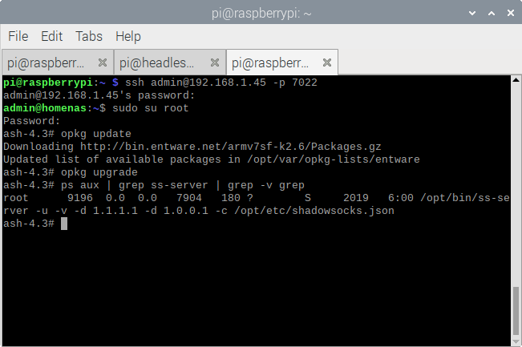Screen dimensions: 522x347
Task: Open the Help menu
Action: coord(128,36)
